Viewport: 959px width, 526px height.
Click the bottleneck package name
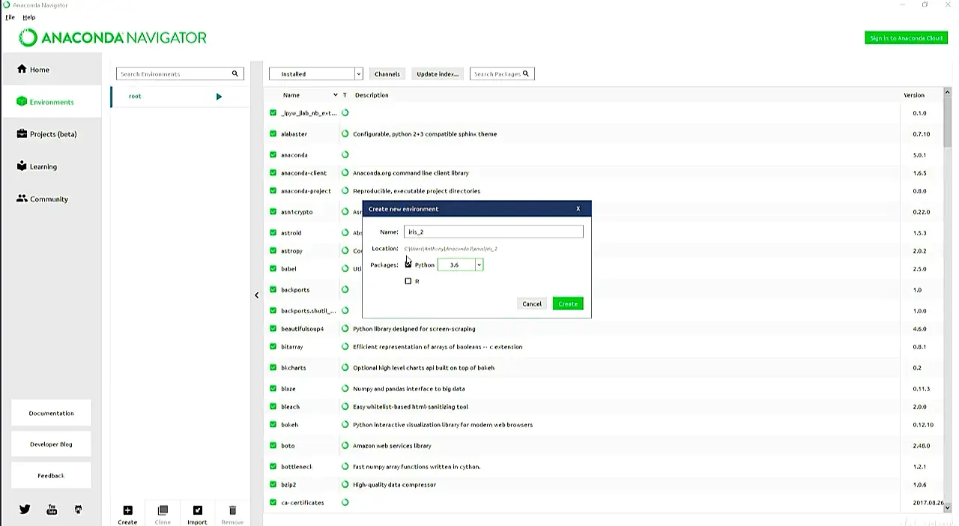tap(297, 467)
